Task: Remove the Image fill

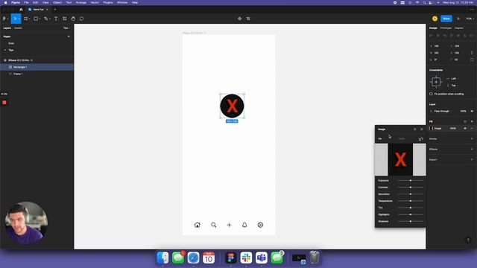Action: (x=472, y=129)
